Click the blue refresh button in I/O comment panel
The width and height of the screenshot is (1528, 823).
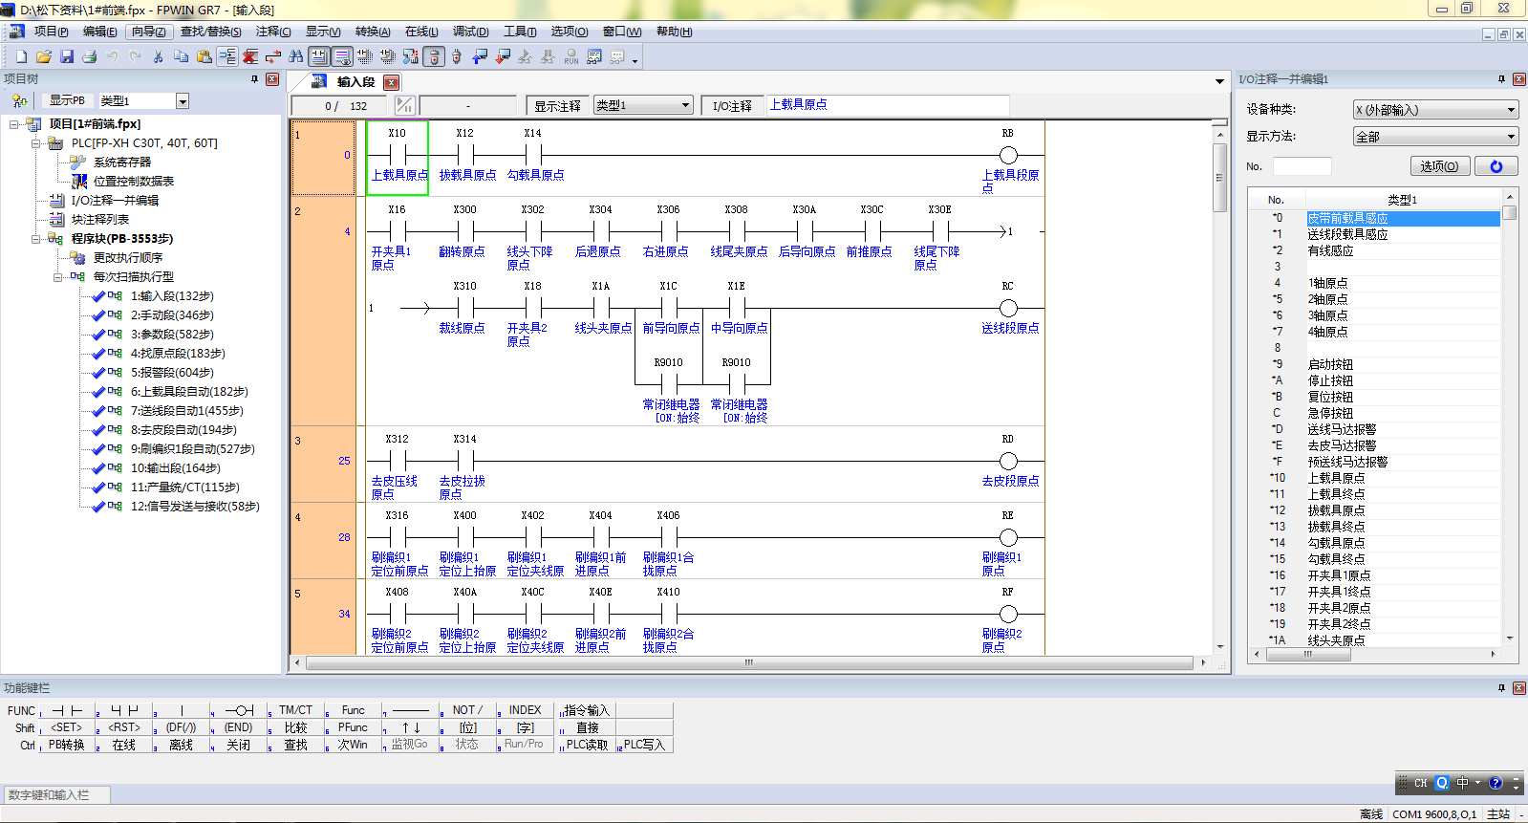pyautogui.click(x=1496, y=166)
